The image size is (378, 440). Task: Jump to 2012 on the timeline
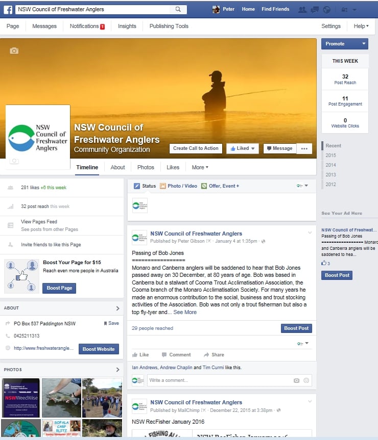tap(330, 185)
